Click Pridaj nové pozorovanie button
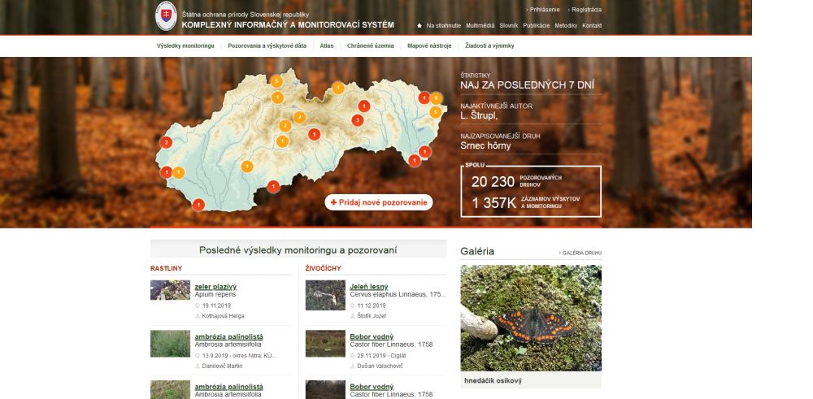 [379, 202]
